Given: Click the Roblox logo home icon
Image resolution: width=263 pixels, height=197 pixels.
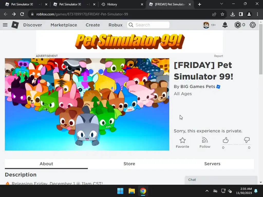Looking at the screenshot, I should (x=15, y=25).
